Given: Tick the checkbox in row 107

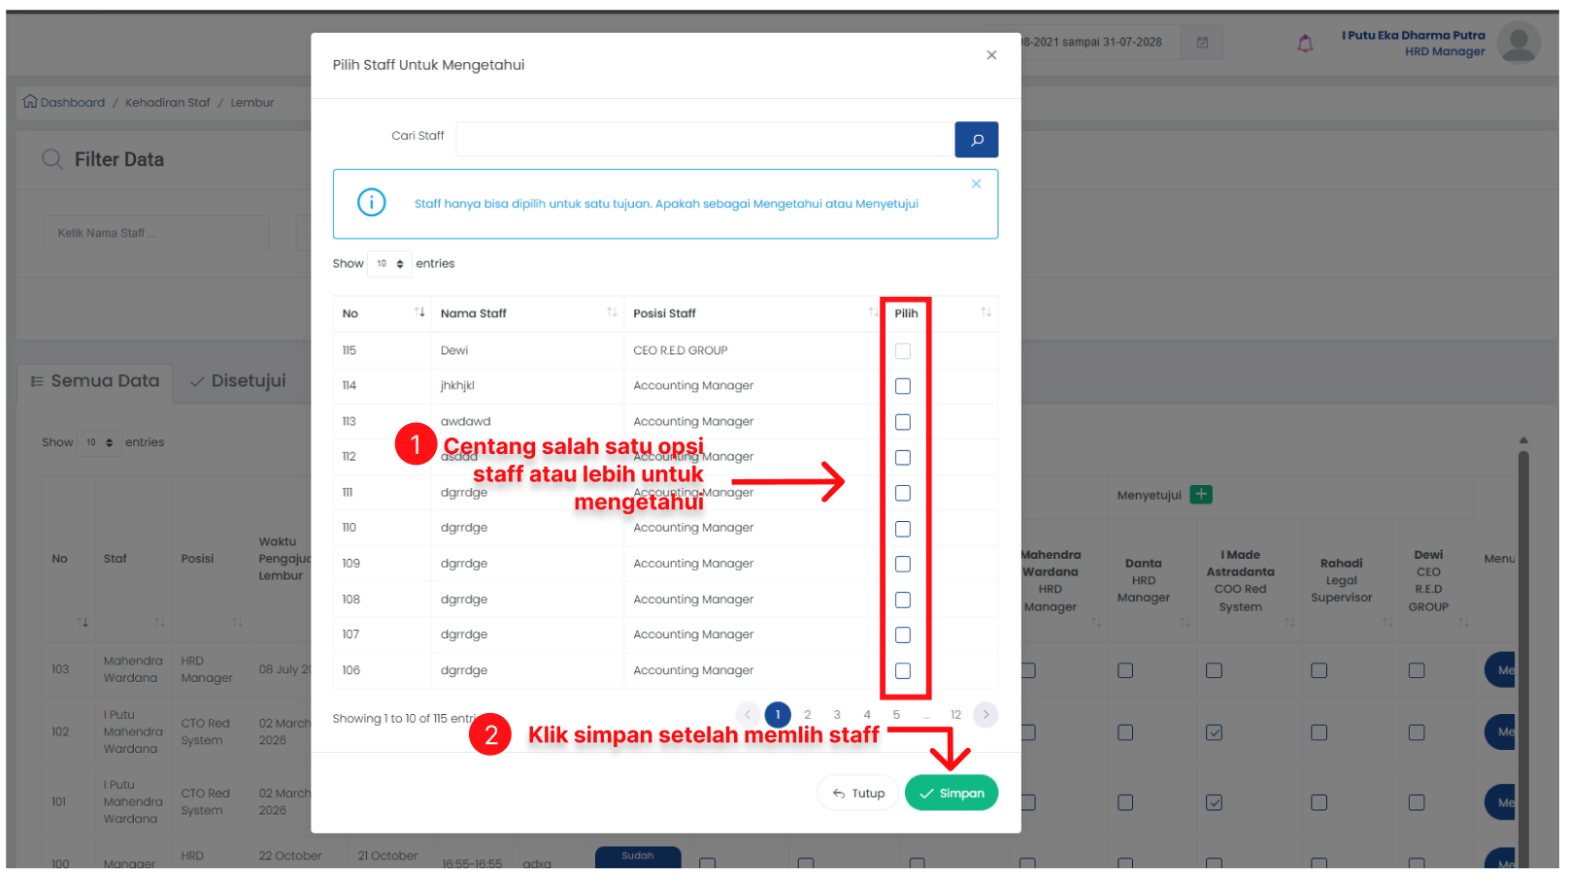Looking at the screenshot, I should (903, 634).
